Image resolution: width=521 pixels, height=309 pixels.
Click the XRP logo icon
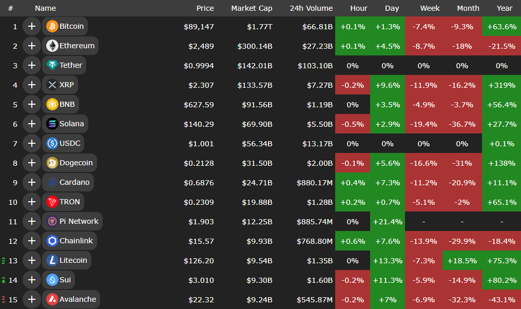[x=52, y=85]
